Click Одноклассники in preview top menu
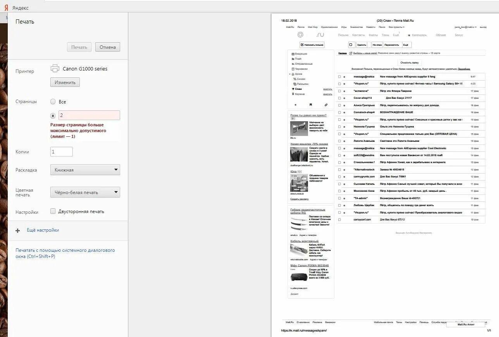Screen dimensions: 499x337 tap(329, 27)
